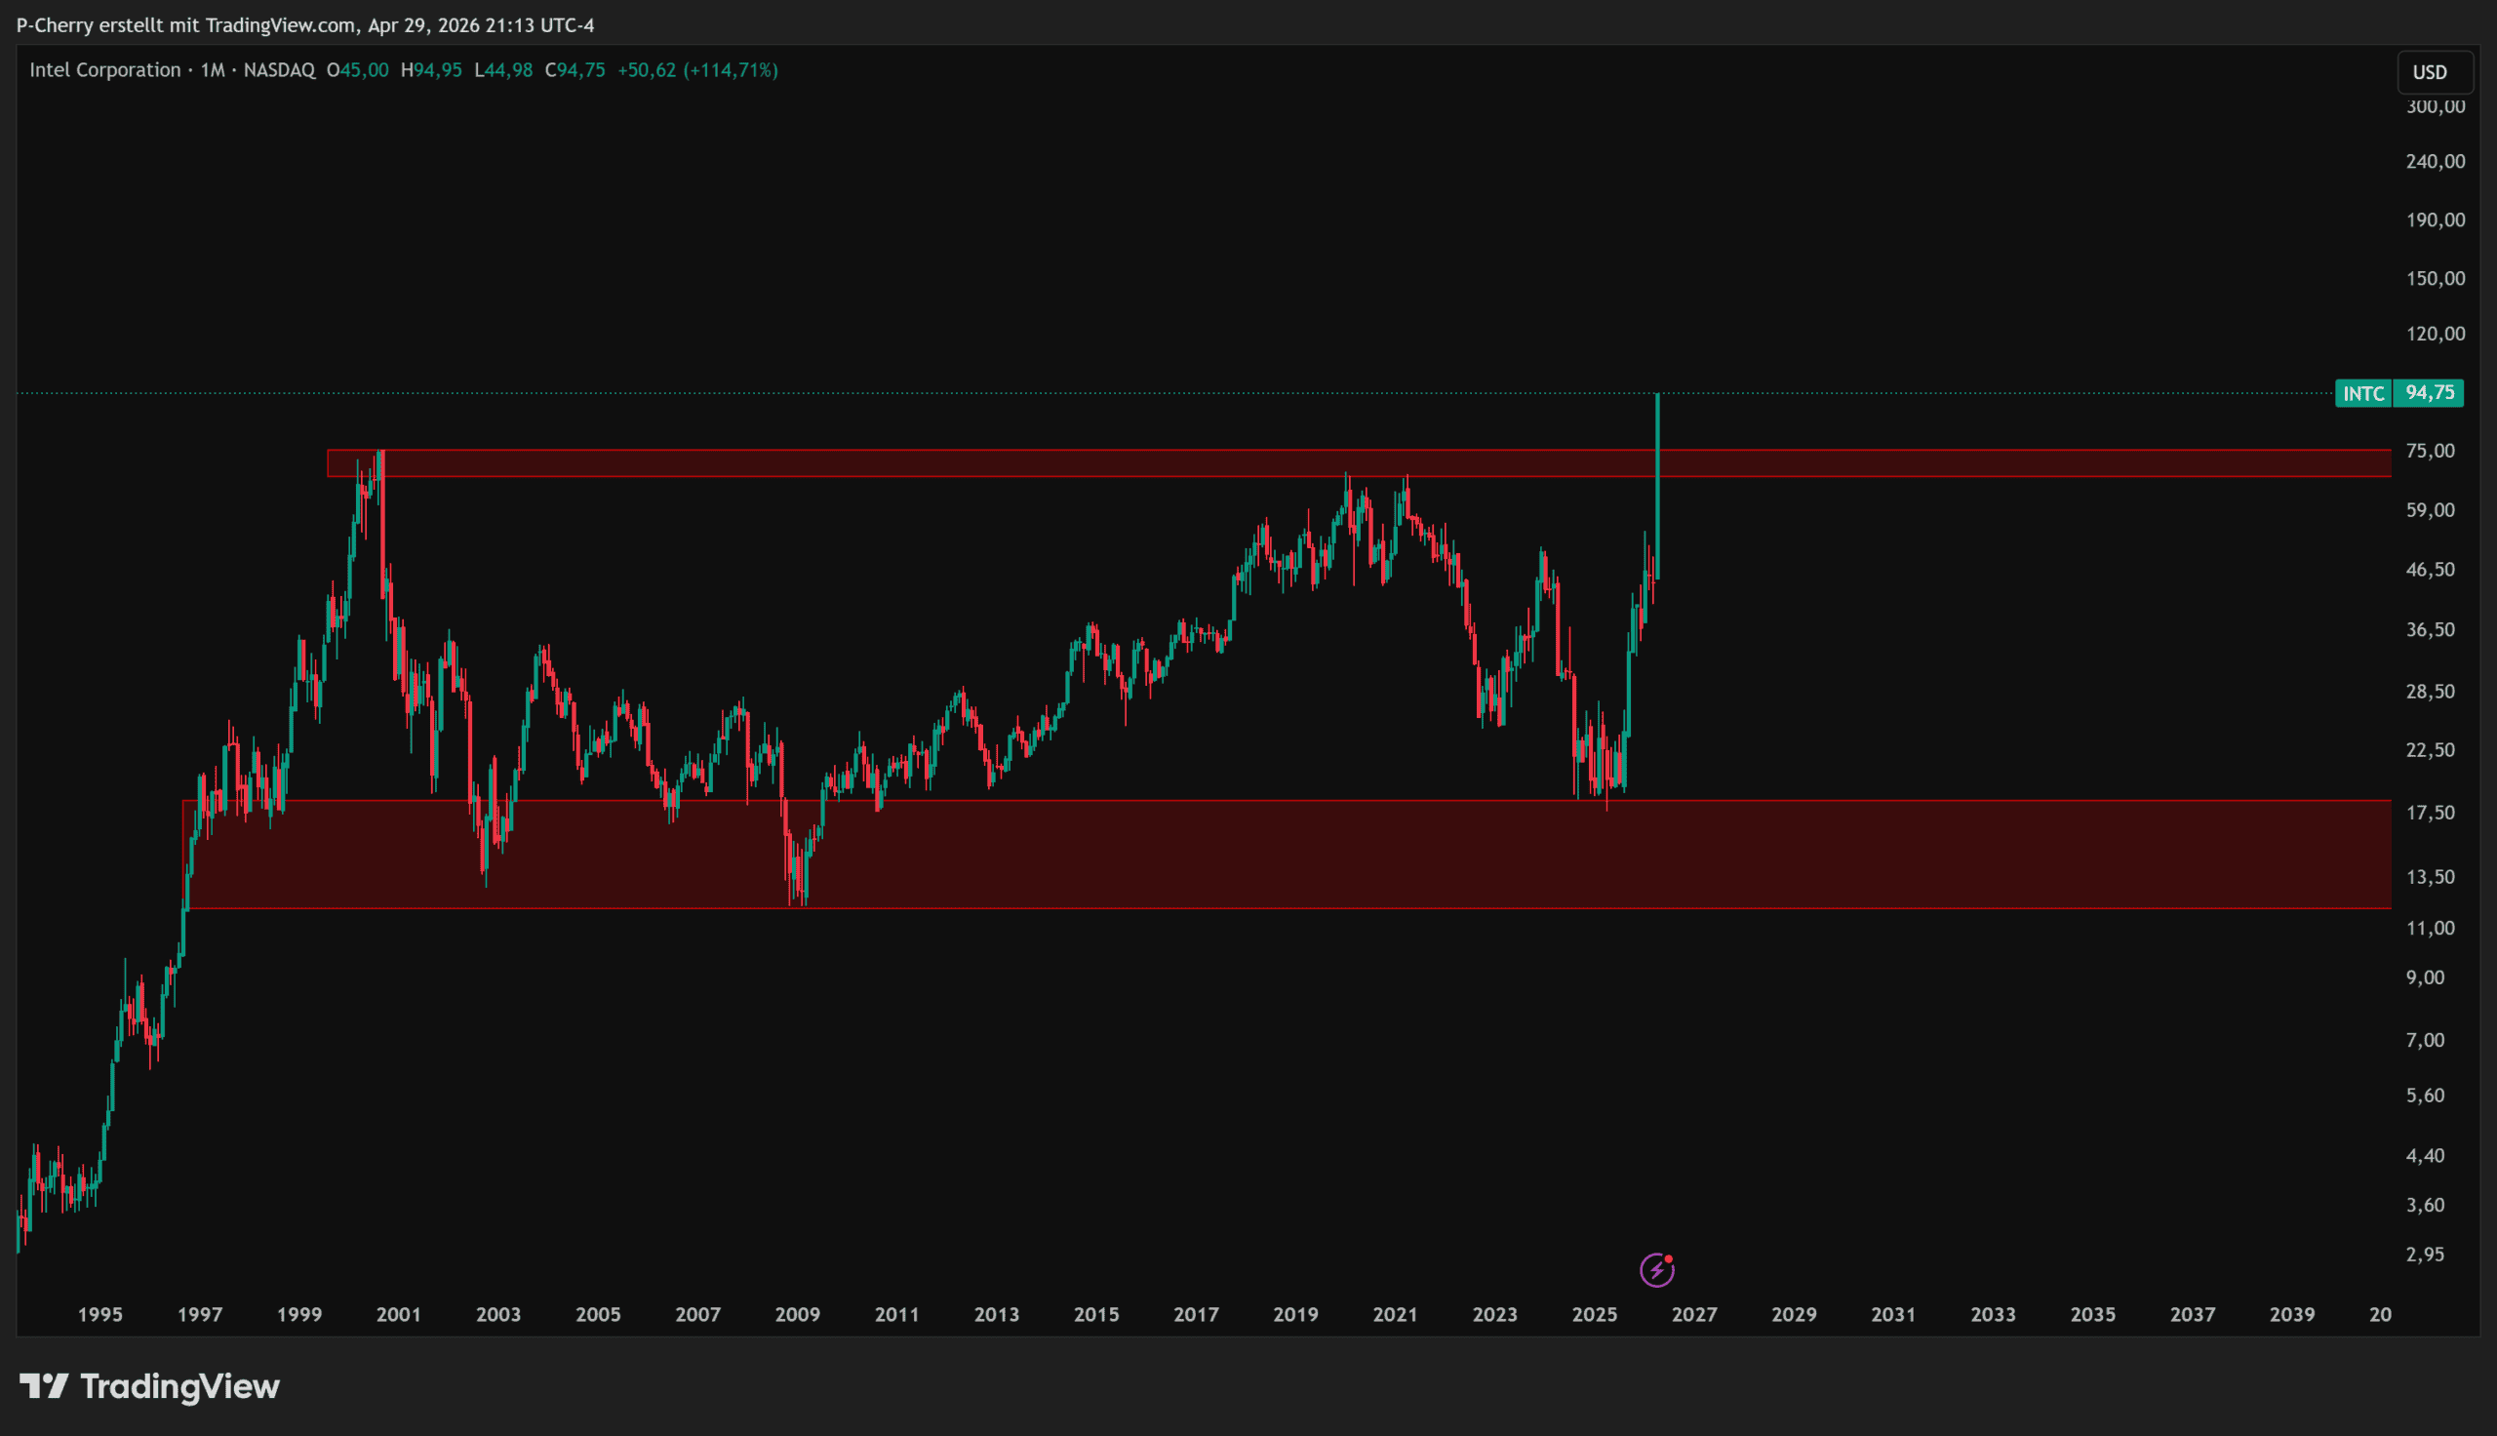
Task: Click the NASDAQ exchange label
Action: [279, 70]
